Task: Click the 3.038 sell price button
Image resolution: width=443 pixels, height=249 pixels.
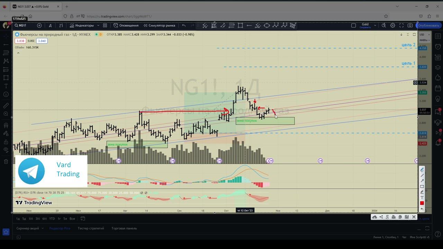Action: click(x=20, y=41)
